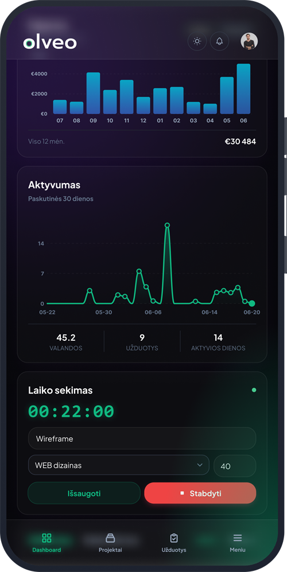Open the user profile avatar
Image resolution: width=287 pixels, height=572 pixels.
(249, 41)
